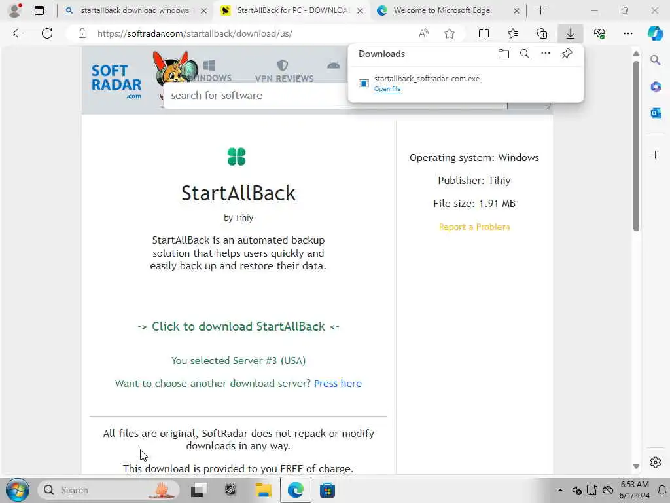Open File Explorer from taskbar
Viewport: 670px width, 503px height.
tap(263, 490)
